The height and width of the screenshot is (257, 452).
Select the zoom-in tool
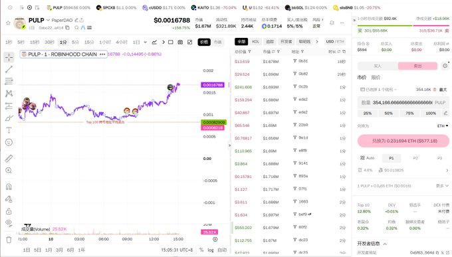click(9, 171)
